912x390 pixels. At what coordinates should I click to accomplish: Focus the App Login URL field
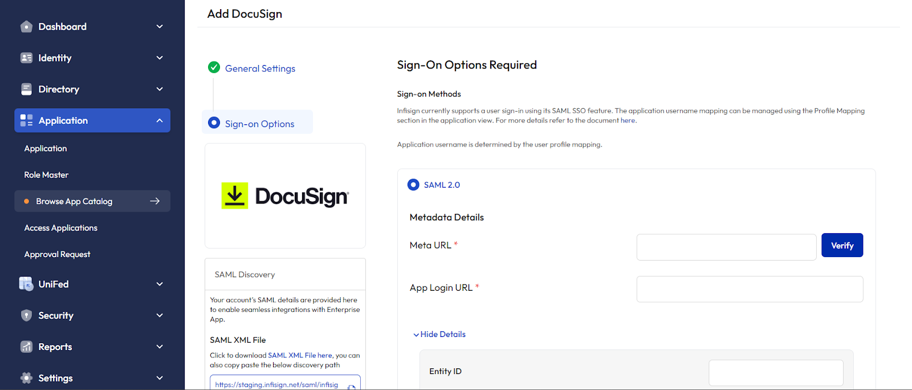(x=750, y=289)
